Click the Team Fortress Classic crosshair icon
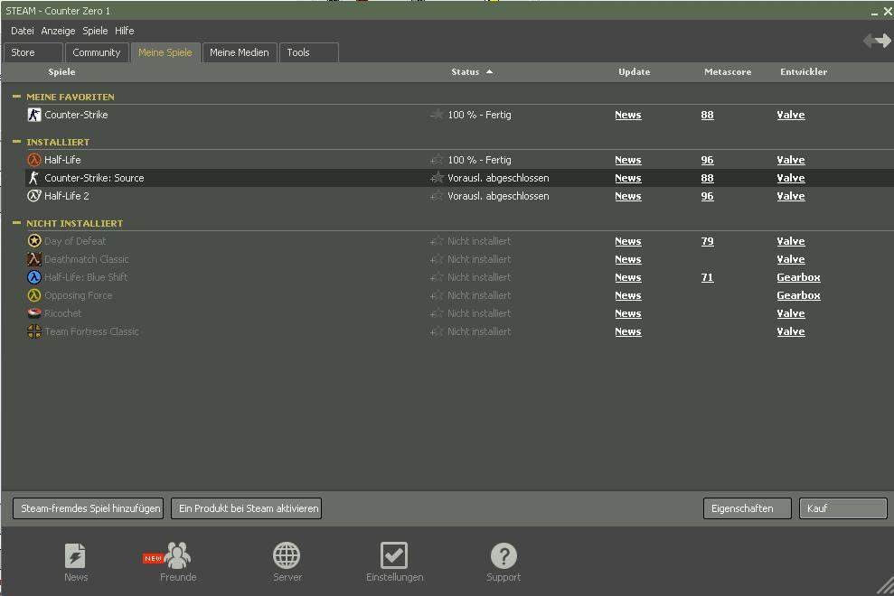 pos(34,331)
